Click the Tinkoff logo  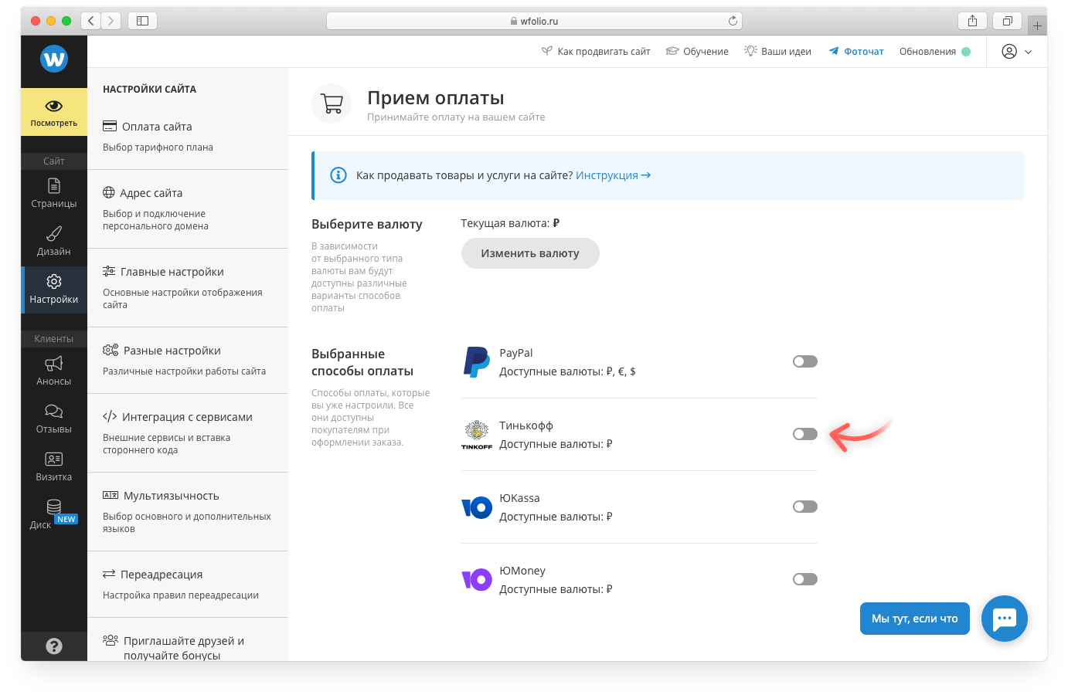tap(477, 435)
